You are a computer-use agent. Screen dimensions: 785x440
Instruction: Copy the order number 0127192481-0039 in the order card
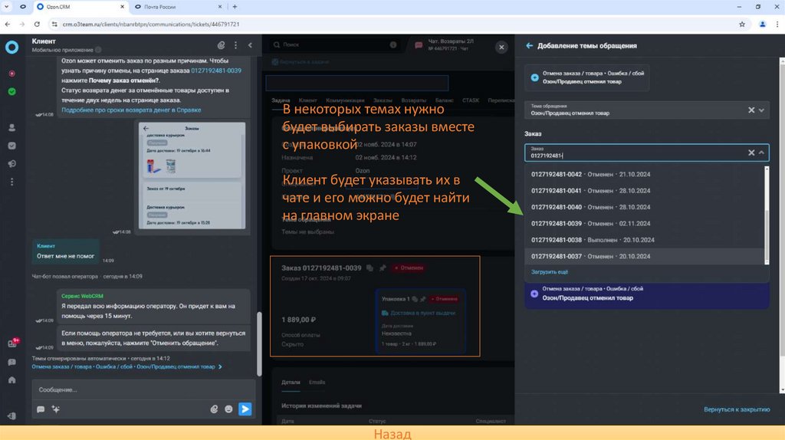coord(370,268)
